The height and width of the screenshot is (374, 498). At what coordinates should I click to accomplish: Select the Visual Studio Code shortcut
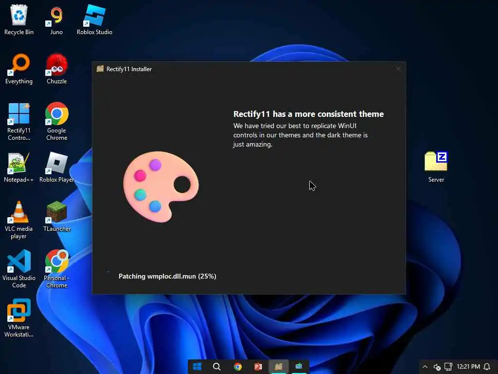pyautogui.click(x=19, y=269)
